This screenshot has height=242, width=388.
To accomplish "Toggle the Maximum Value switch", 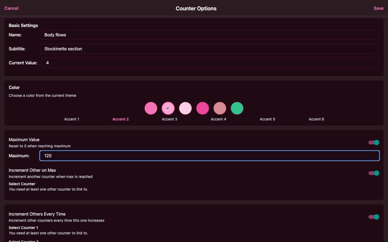I will coord(373,142).
